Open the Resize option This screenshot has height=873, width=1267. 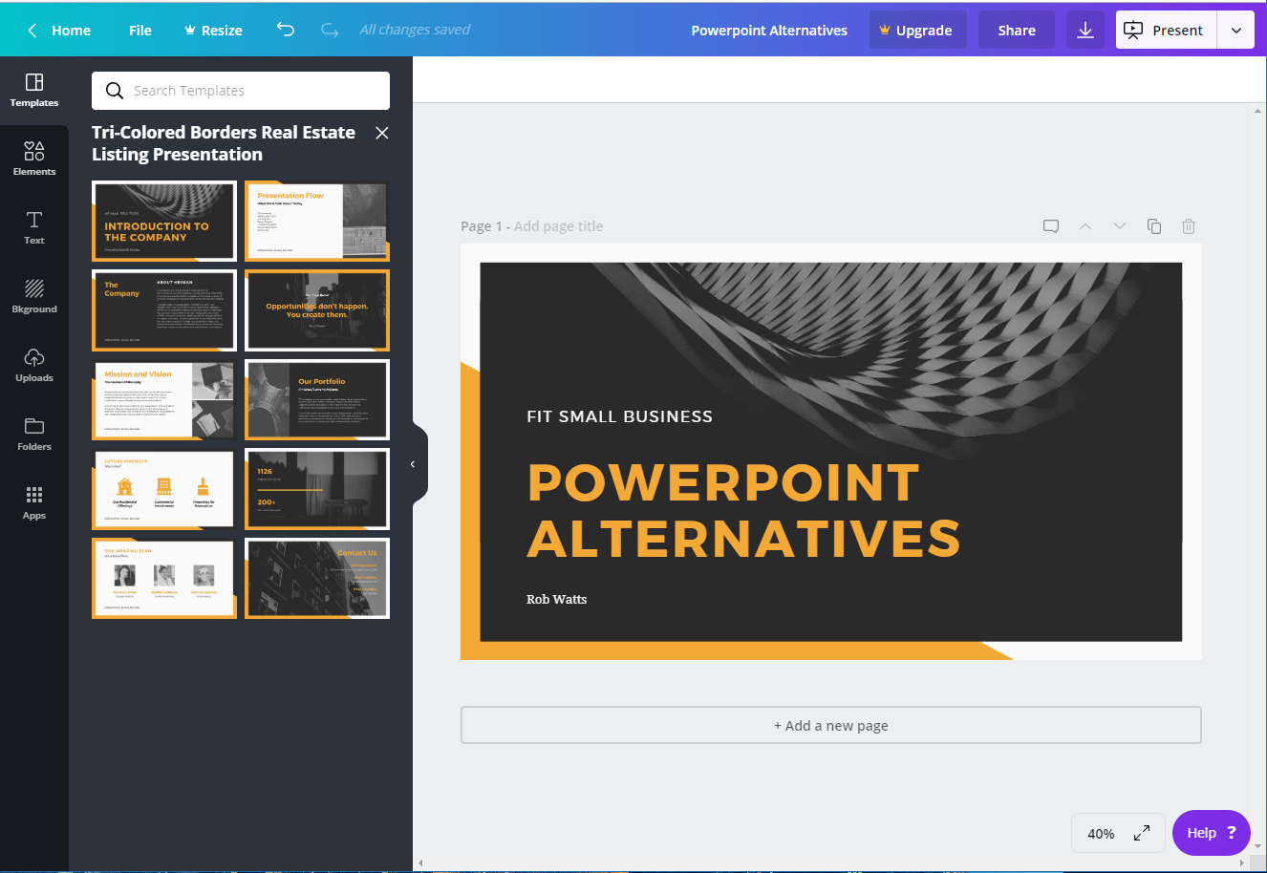tap(213, 31)
